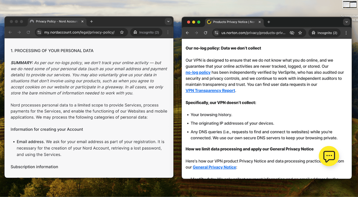Click the green maximize button on Norton window
The width and height of the screenshot is (358, 197).
coord(199,22)
